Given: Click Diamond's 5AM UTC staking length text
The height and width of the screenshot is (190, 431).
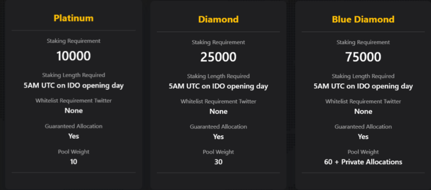Looking at the screenshot, I should tap(218, 86).
